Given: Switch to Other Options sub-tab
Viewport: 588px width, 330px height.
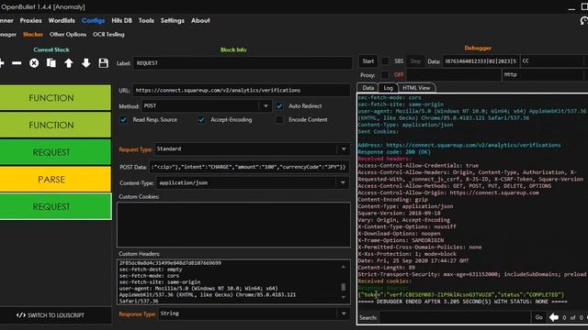Looking at the screenshot, I should [68, 35].
